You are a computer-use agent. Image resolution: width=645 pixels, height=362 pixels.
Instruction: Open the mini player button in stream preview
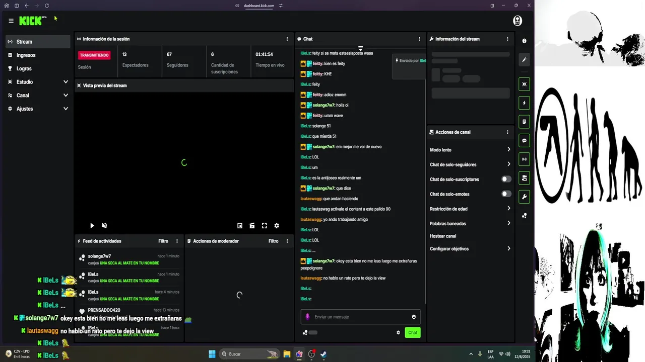240,226
